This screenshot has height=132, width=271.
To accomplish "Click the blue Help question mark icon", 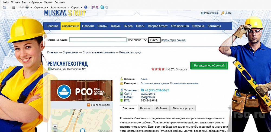I will 86,7.
